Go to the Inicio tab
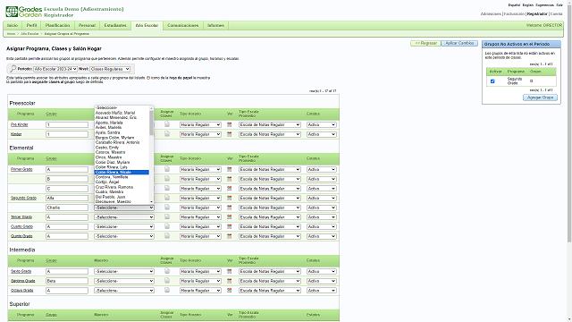Screen dimensions: 572x322 pos(13,26)
